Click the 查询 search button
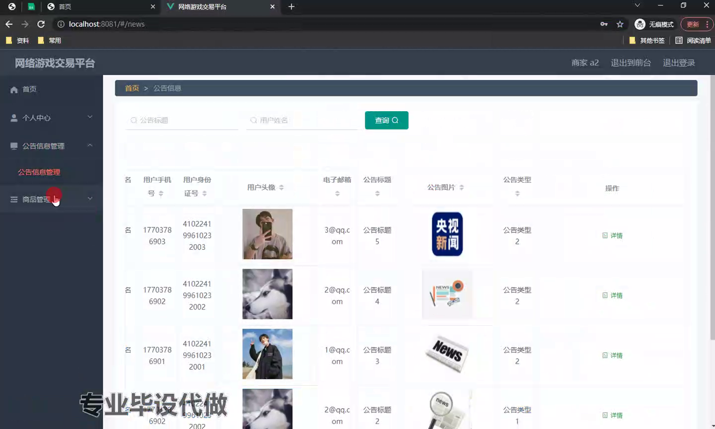 (x=386, y=120)
